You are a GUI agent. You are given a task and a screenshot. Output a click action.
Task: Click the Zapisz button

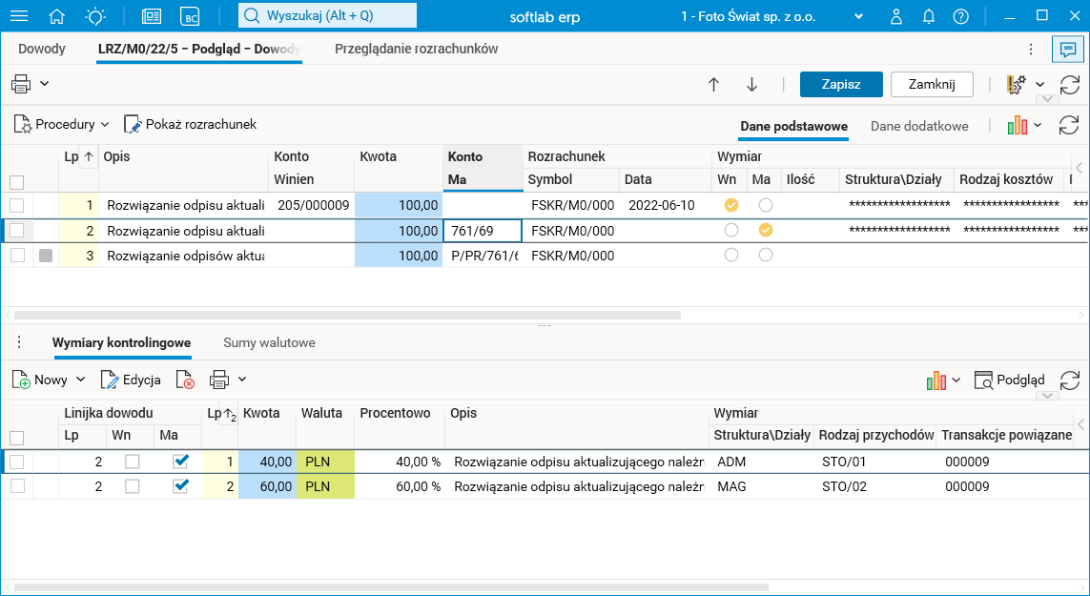[841, 84]
